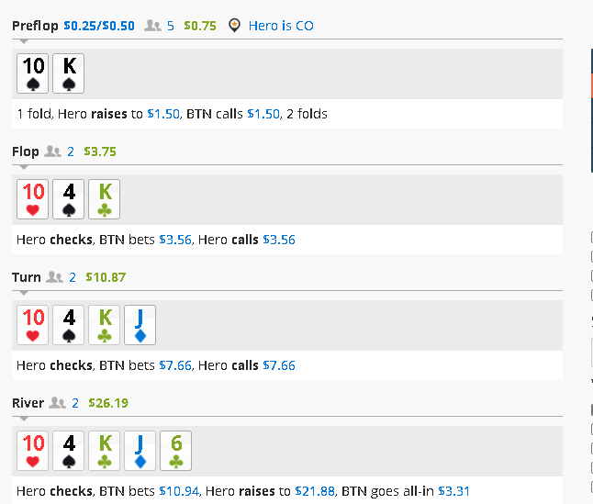Viewport: 593px width, 504px height.
Task: Click the $21.88 river raise amount
Action: (x=315, y=491)
